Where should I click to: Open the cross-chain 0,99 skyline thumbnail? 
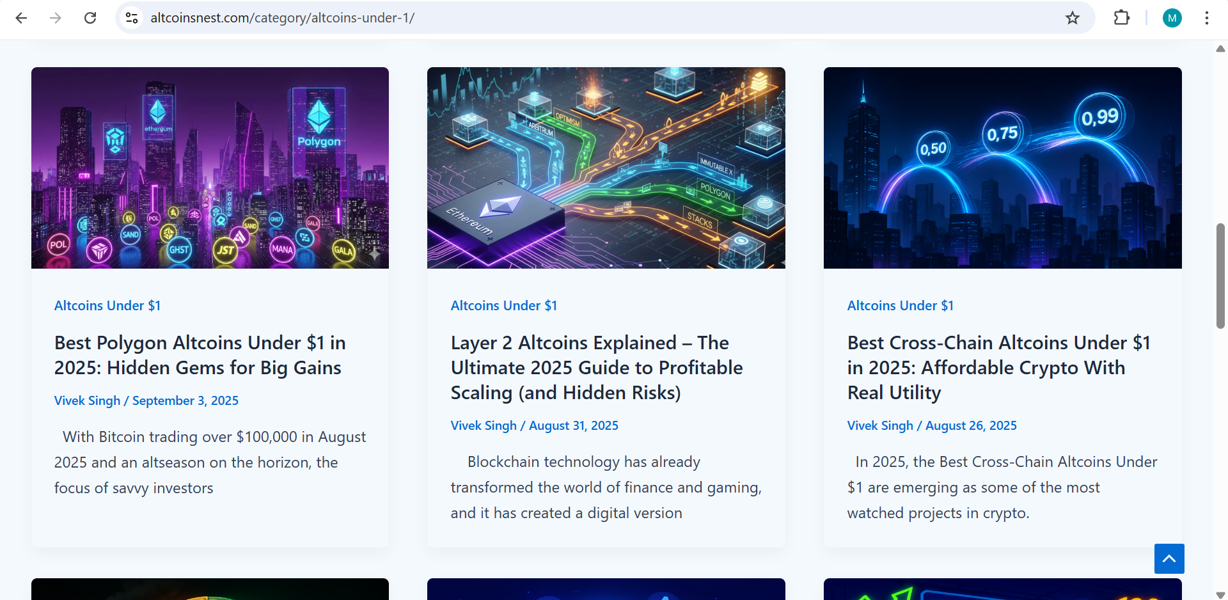click(x=1003, y=168)
